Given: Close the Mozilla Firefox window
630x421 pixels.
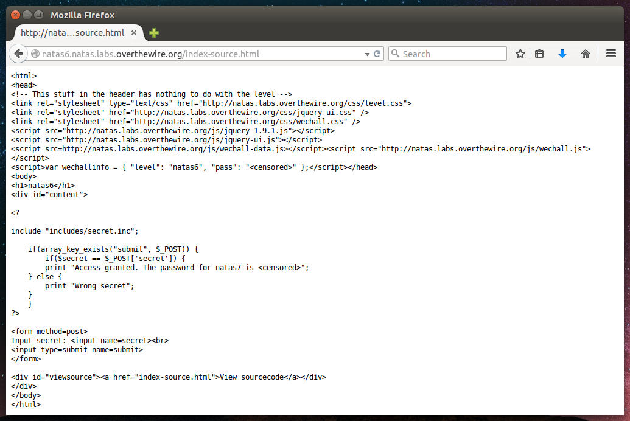Looking at the screenshot, I should pos(15,15).
